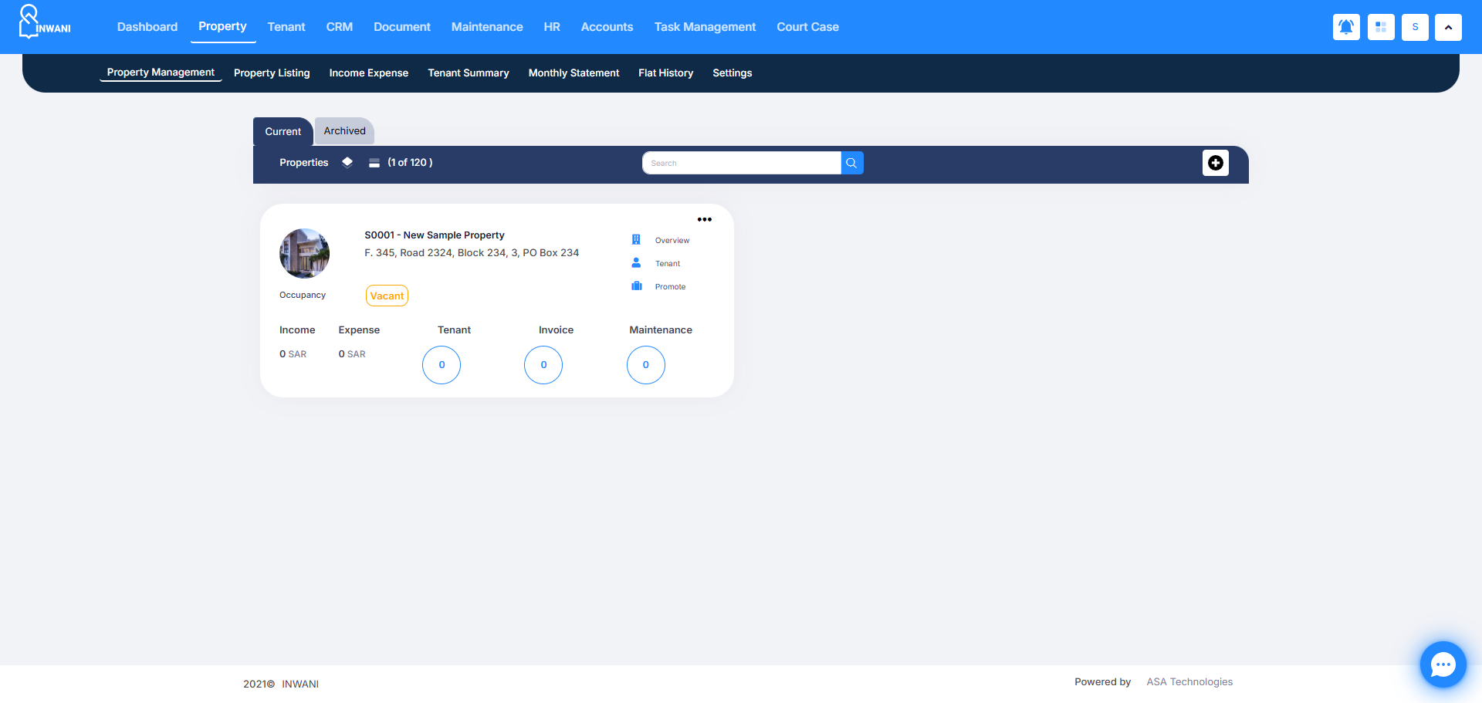The height and width of the screenshot is (703, 1482).
Task: Open the S user profile menu
Action: pyautogui.click(x=1415, y=27)
